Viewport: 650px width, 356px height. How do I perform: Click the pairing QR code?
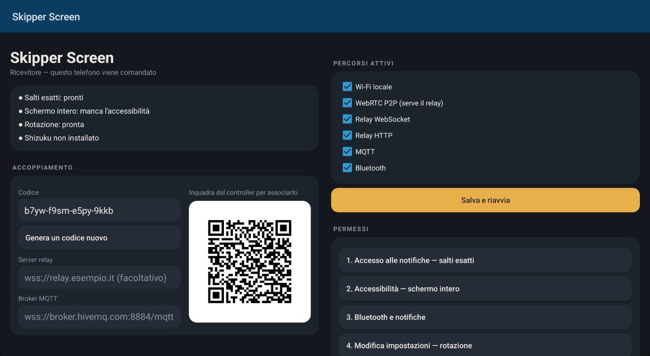(x=249, y=262)
